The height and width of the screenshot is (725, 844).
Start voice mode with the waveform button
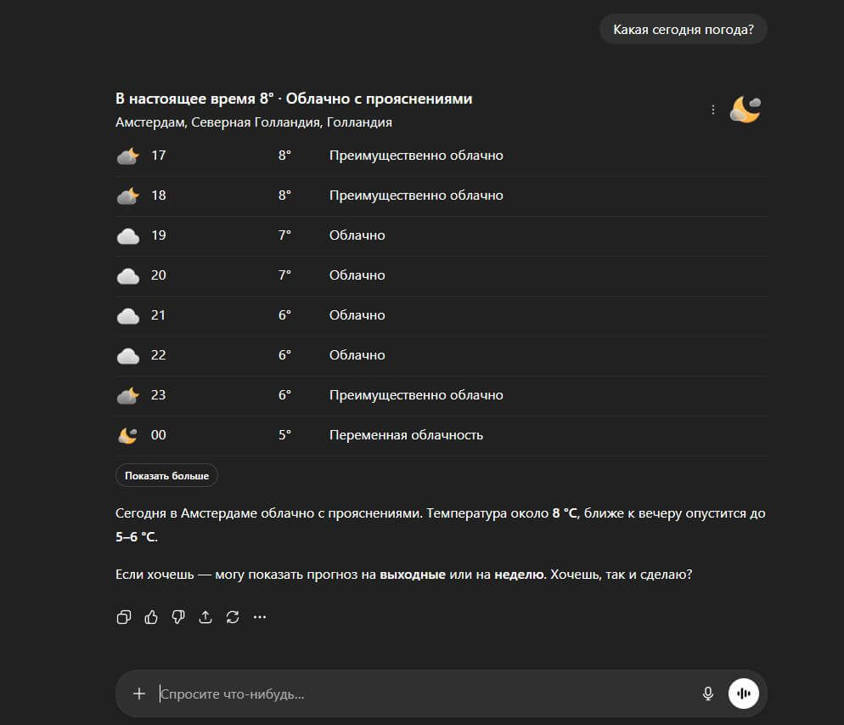pos(743,693)
